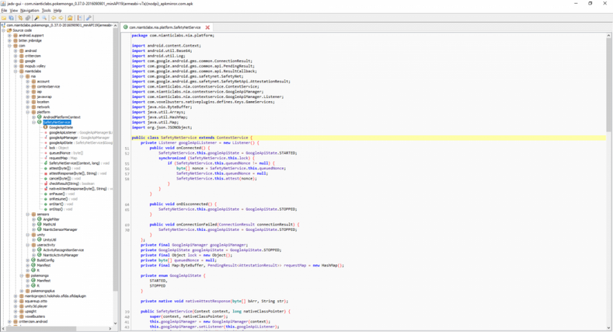Click the Save all toolbar icon
The image size is (613, 332).
11,18
